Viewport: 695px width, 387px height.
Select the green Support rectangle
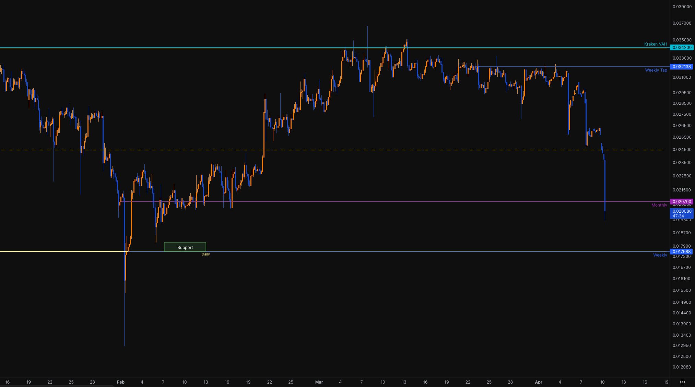click(185, 247)
